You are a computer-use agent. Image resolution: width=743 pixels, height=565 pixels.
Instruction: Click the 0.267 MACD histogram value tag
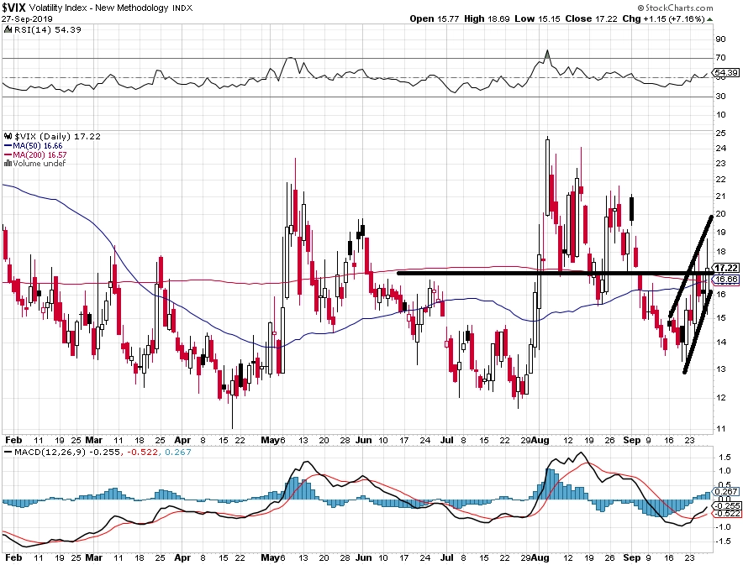point(726,491)
